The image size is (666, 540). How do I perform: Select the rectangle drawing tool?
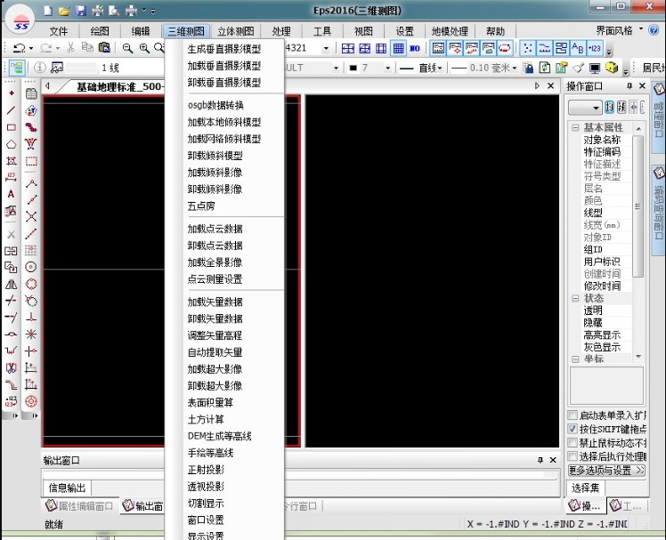[x=11, y=127]
